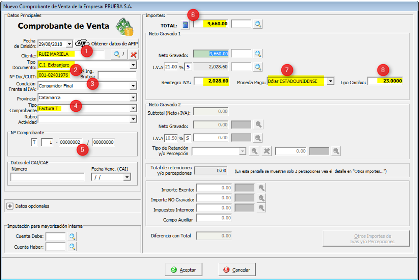Open the Tipo Documento dropdown
Screen dimensions: 419x280
[x=133, y=65]
